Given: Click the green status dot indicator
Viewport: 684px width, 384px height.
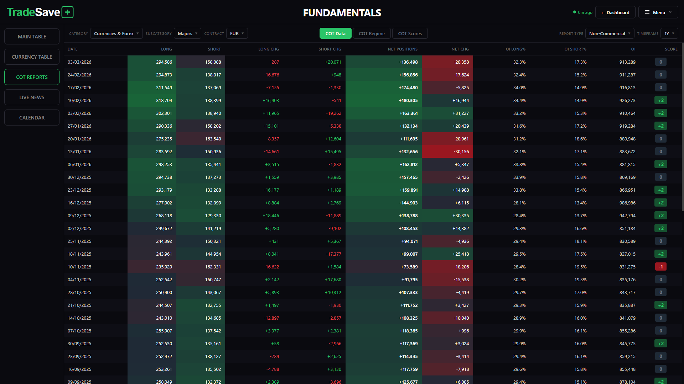Looking at the screenshot, I should (574, 12).
